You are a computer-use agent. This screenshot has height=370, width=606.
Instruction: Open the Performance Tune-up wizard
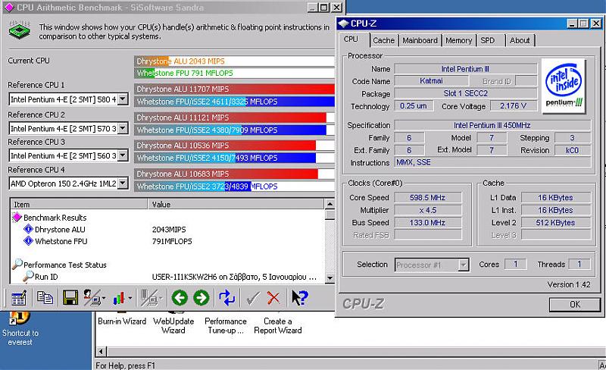coord(225,325)
